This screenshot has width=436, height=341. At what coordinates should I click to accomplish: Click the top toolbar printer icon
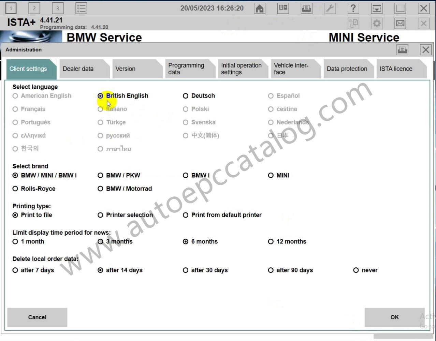point(306,8)
